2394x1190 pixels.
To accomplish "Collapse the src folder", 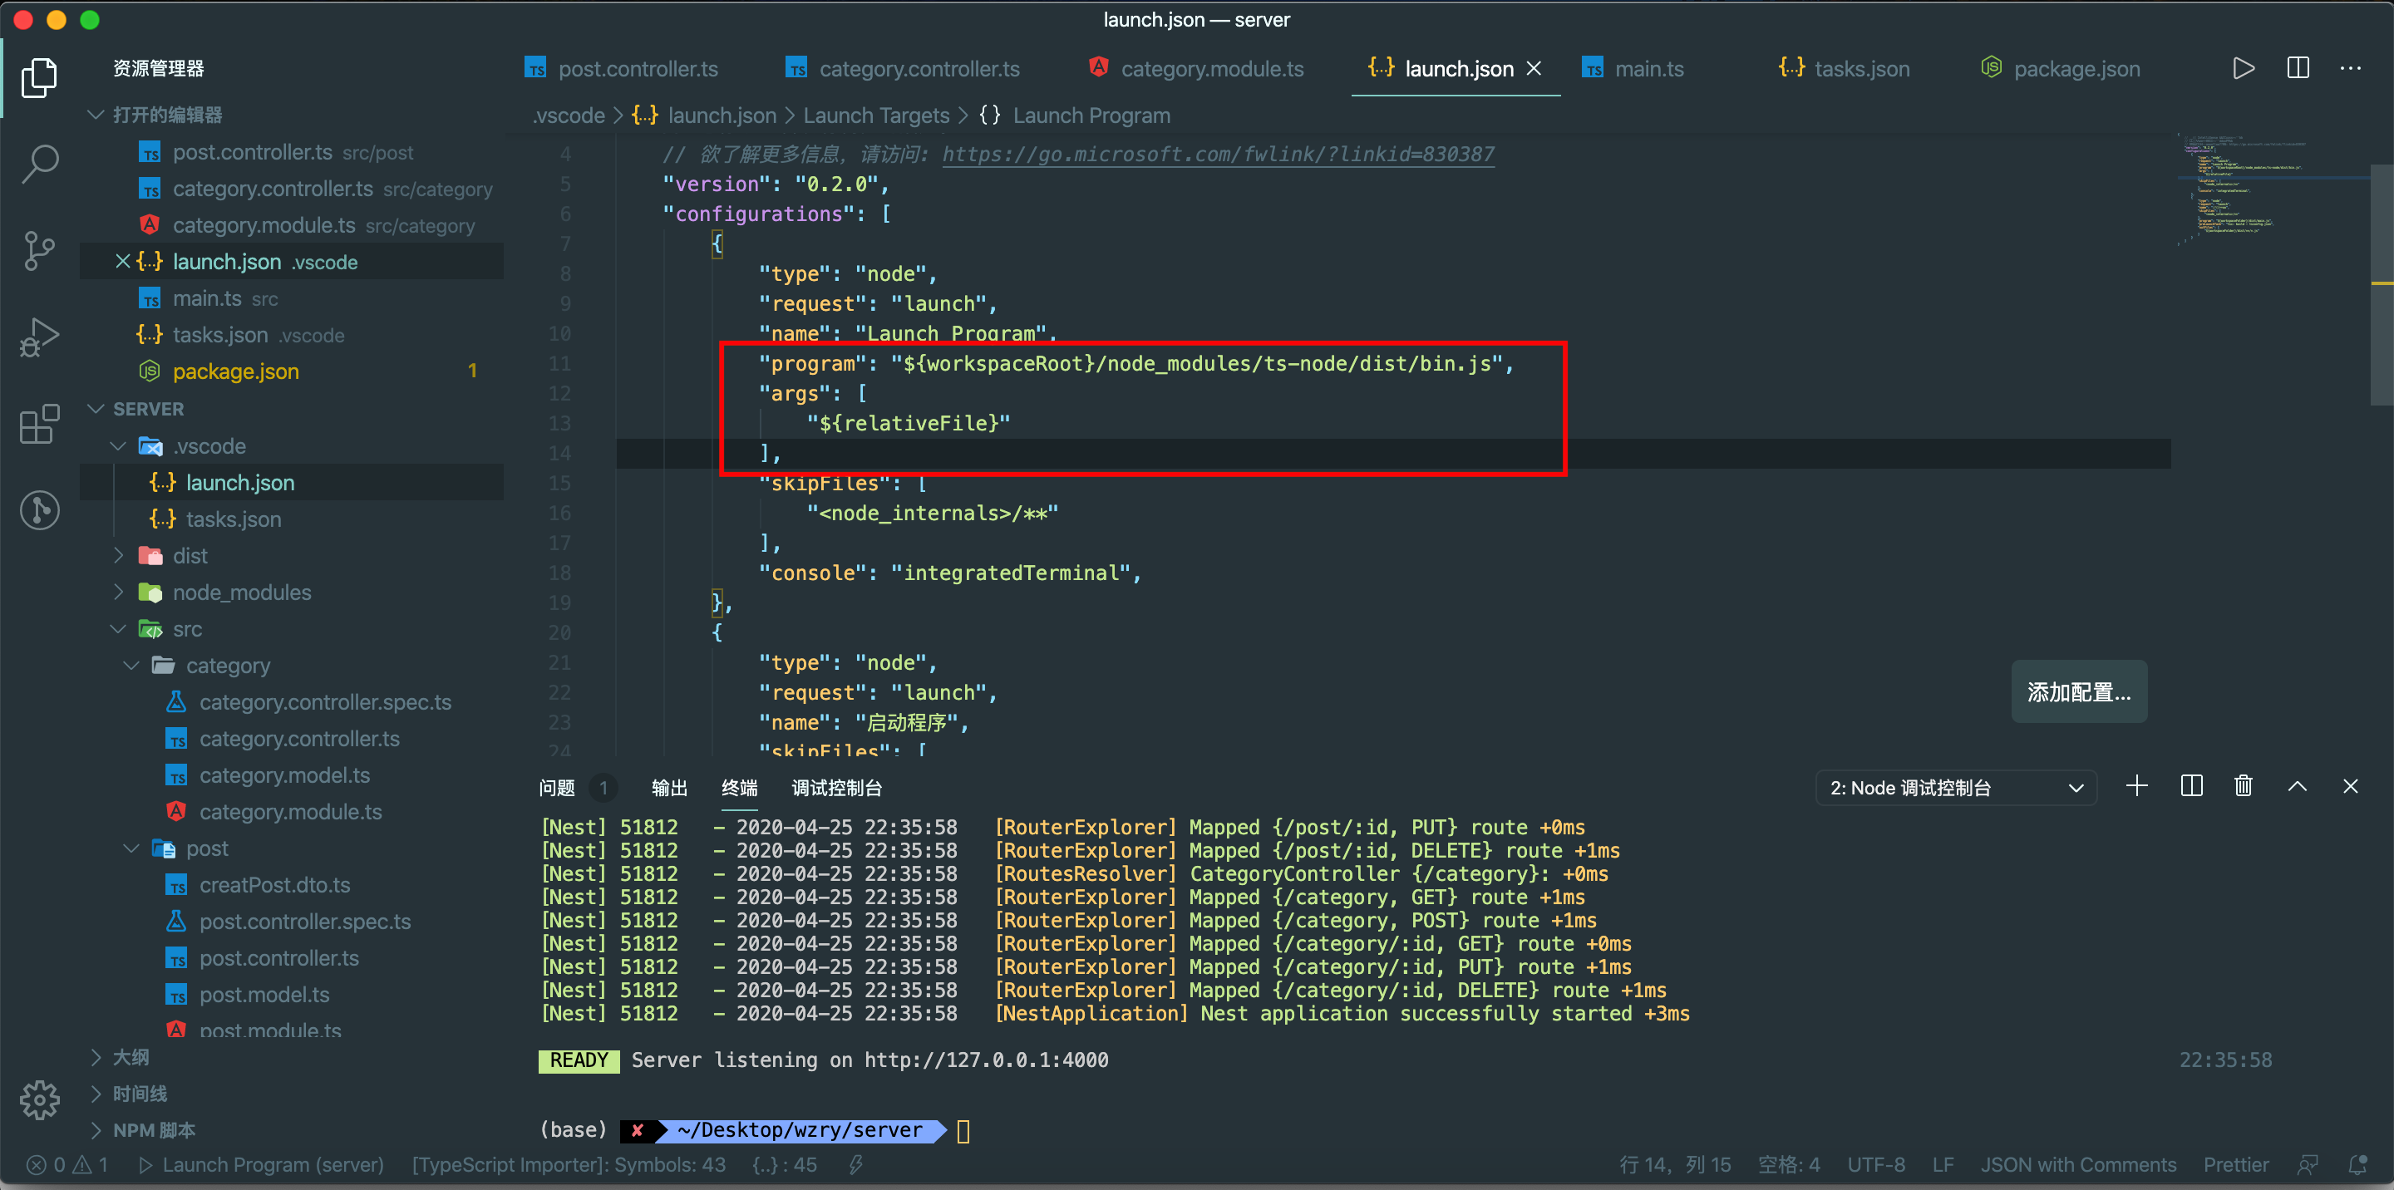I will coord(118,629).
